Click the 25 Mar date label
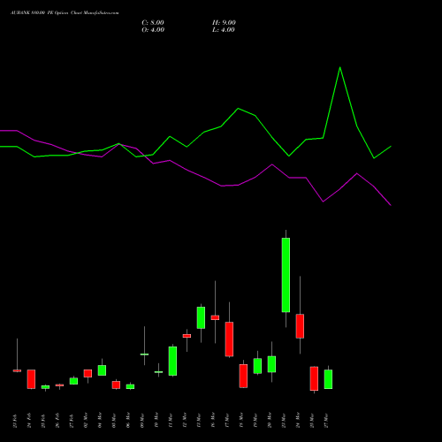 [312, 421]
